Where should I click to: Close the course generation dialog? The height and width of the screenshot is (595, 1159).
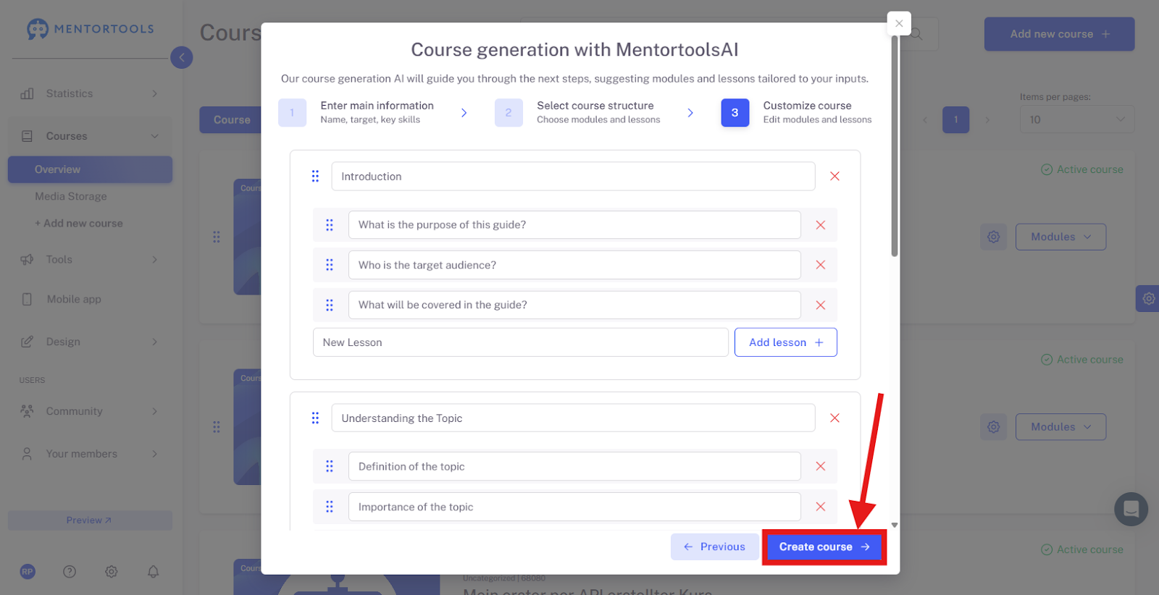[899, 23]
